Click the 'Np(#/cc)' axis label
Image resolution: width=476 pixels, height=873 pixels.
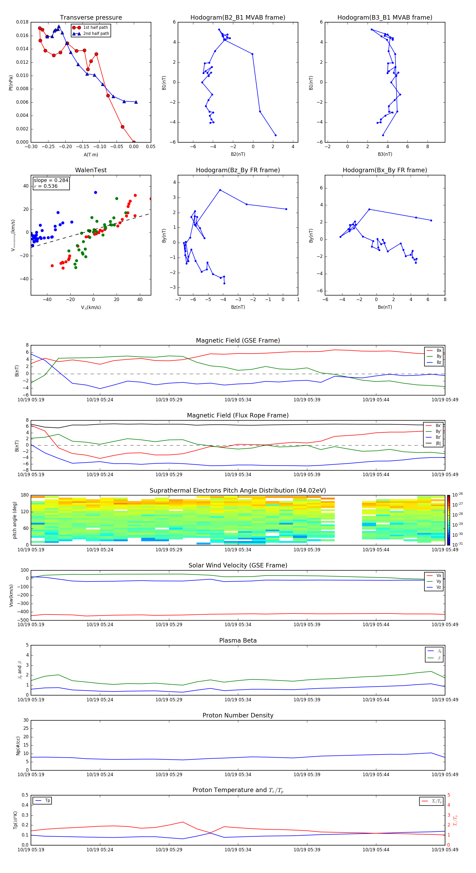point(18,745)
